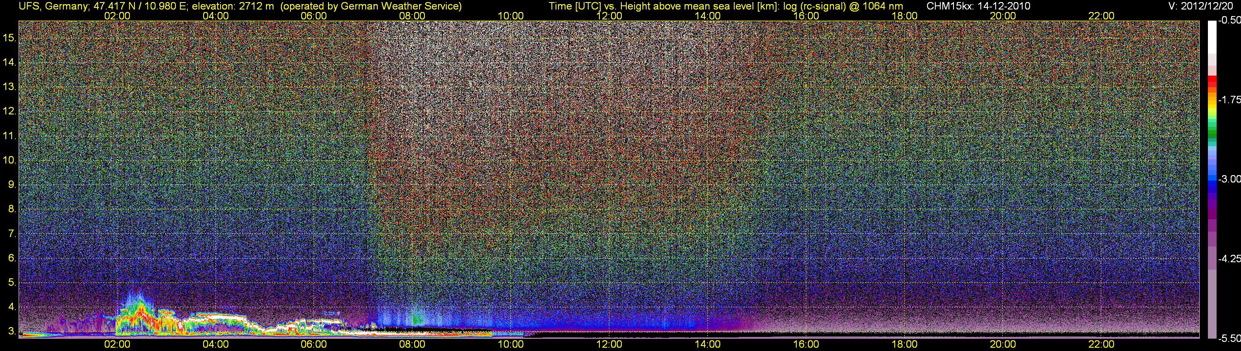Select the 16:00 label on bottom time axis
1241x351 pixels.
pyautogui.click(x=806, y=344)
